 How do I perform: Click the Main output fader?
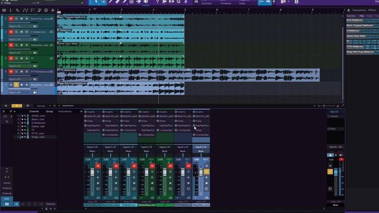pyautogui.click(x=336, y=172)
